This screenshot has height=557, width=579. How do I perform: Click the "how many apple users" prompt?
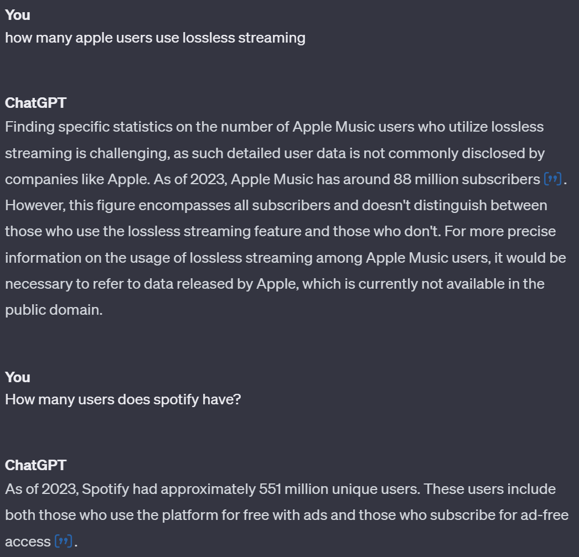tap(155, 38)
